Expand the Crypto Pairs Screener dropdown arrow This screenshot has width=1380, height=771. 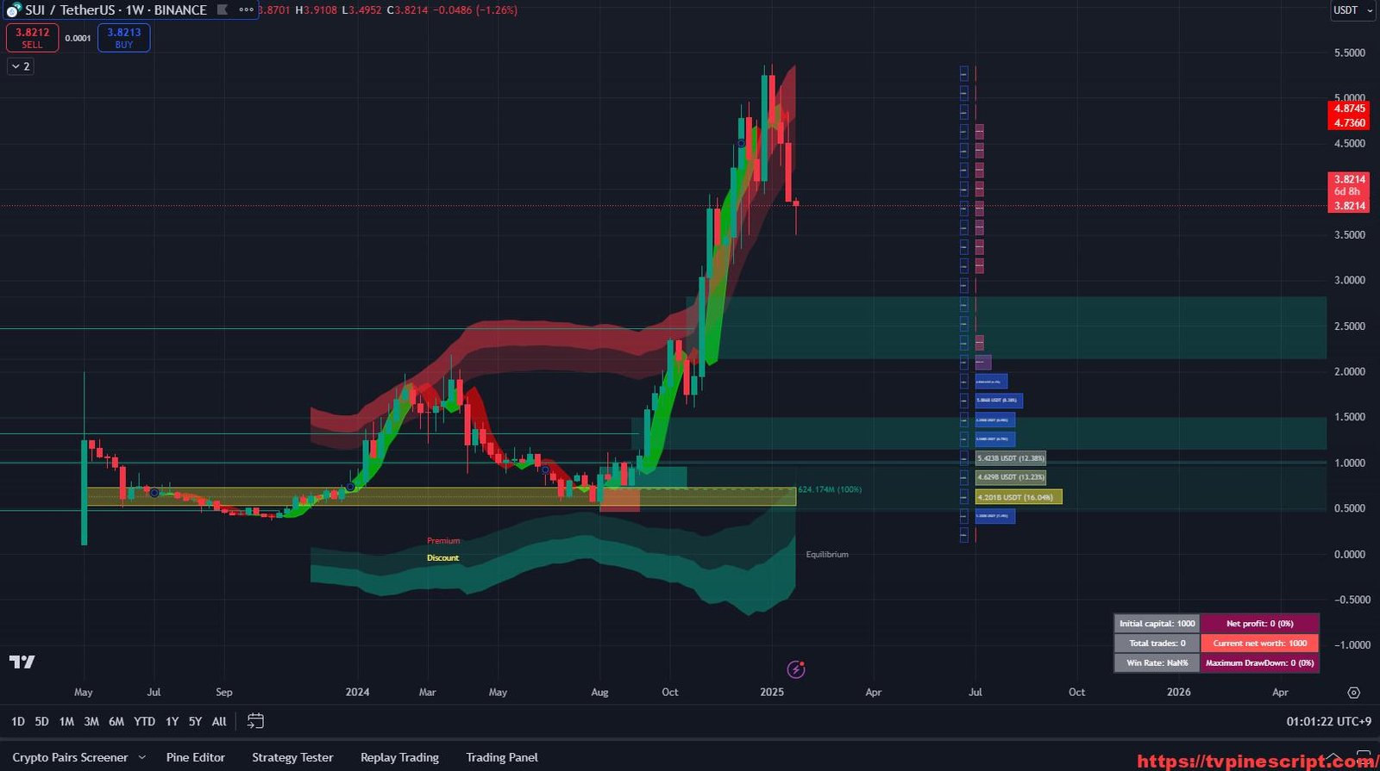[x=142, y=758]
